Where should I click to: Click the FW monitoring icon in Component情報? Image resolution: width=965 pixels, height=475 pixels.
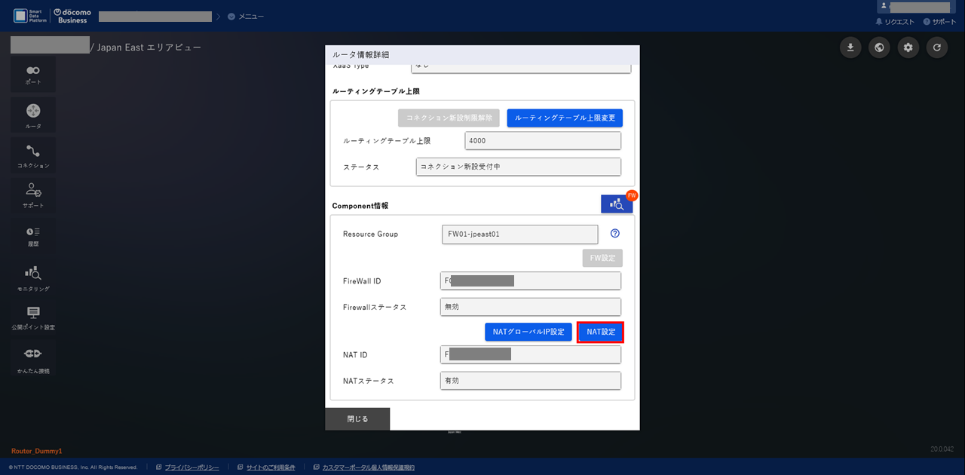616,204
